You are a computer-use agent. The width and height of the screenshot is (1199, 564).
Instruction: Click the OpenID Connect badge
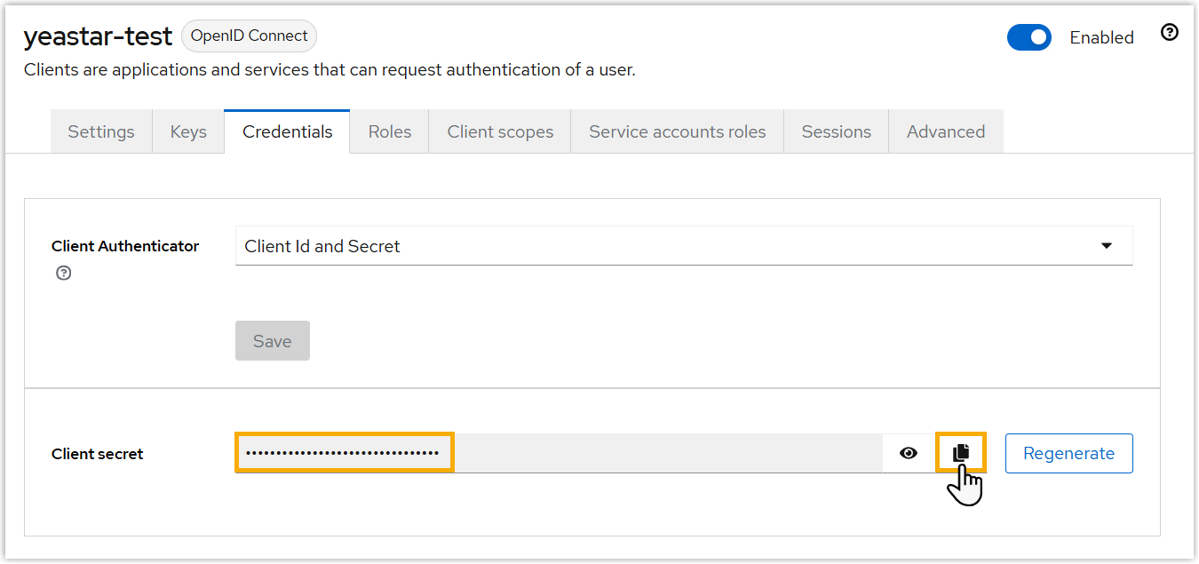click(249, 36)
